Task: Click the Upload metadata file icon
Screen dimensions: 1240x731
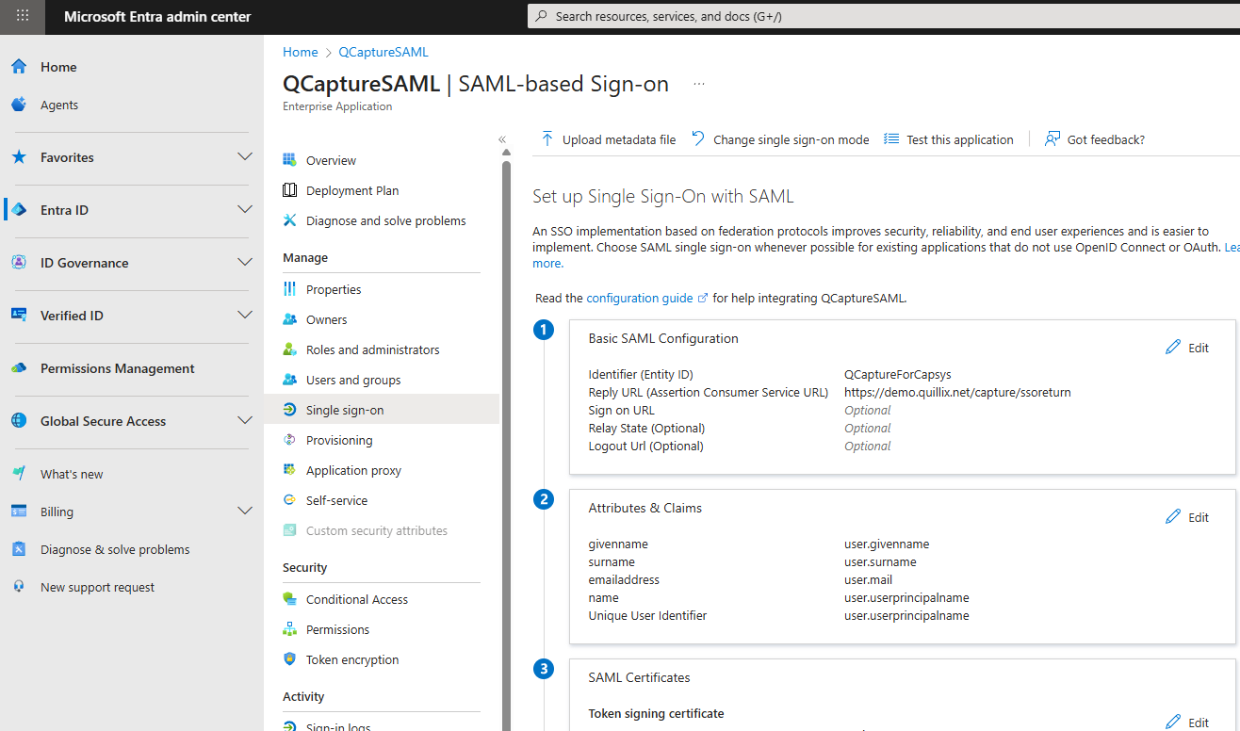Action: point(547,139)
